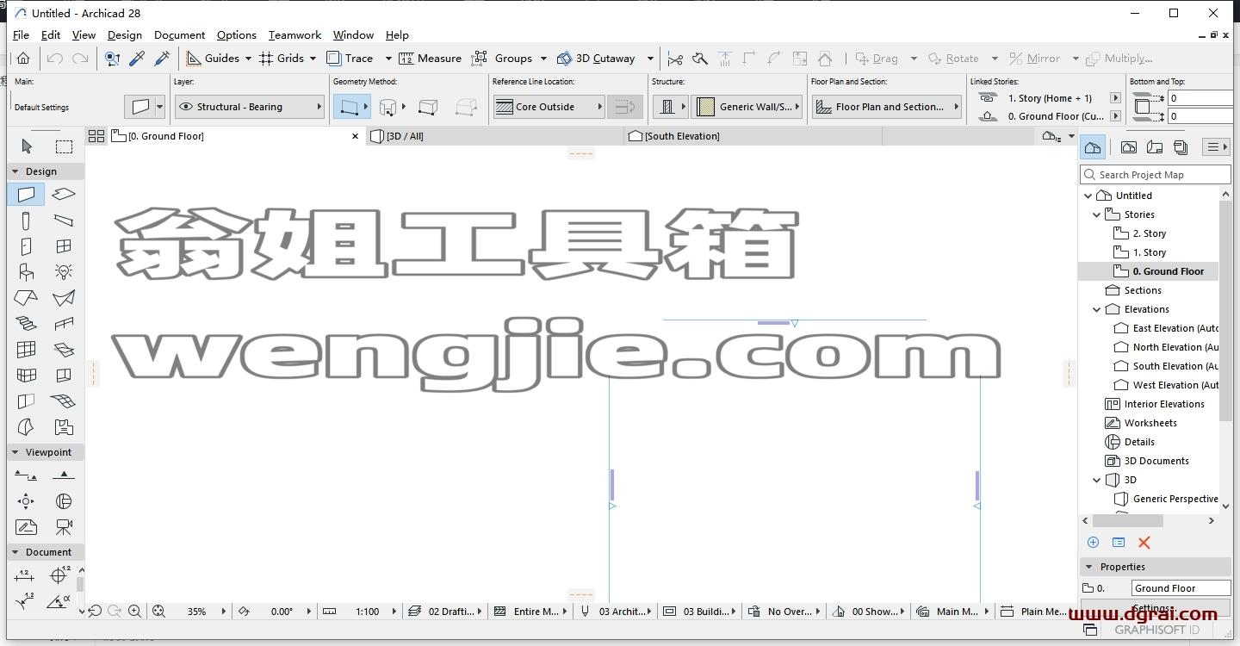Open the 1:100 scale selector
The image size is (1240, 646).
tap(366, 611)
